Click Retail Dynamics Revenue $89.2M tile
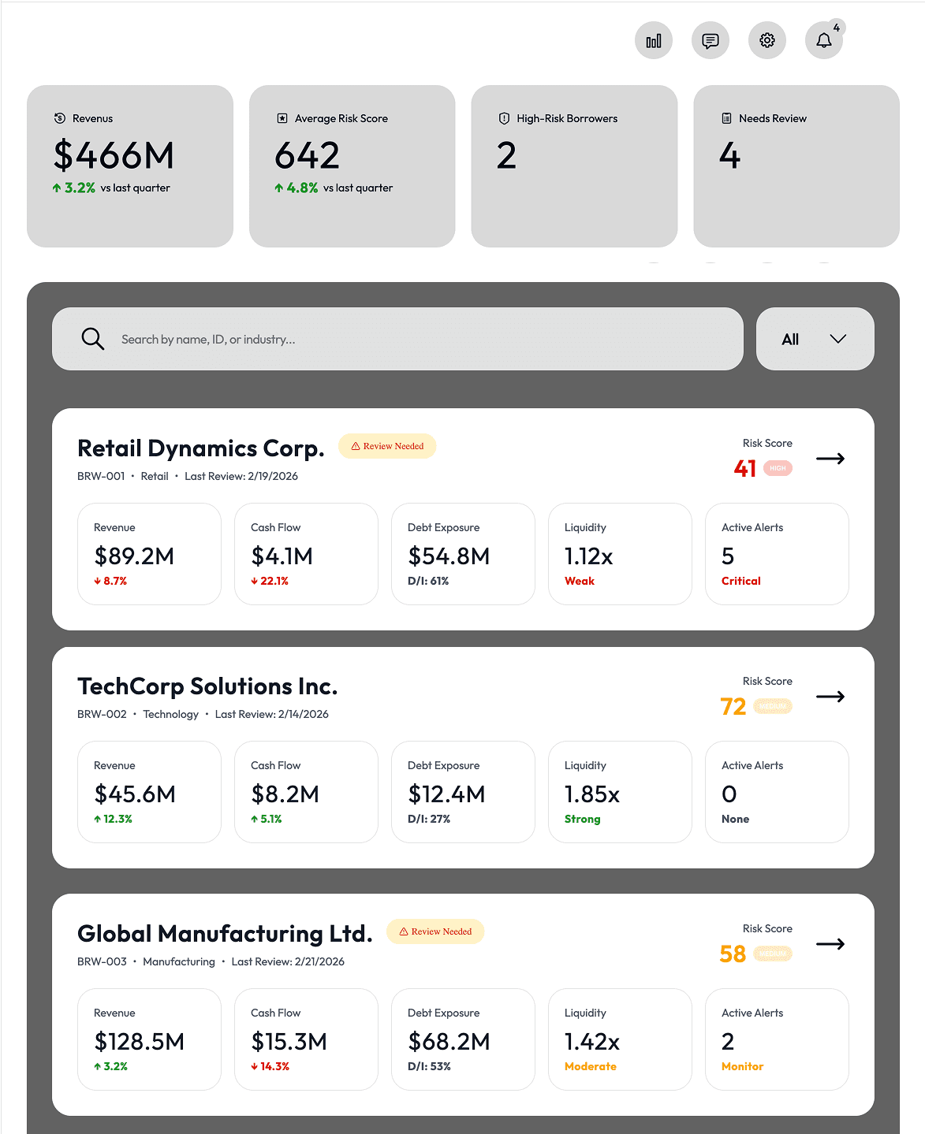The width and height of the screenshot is (925, 1134). pos(149,554)
